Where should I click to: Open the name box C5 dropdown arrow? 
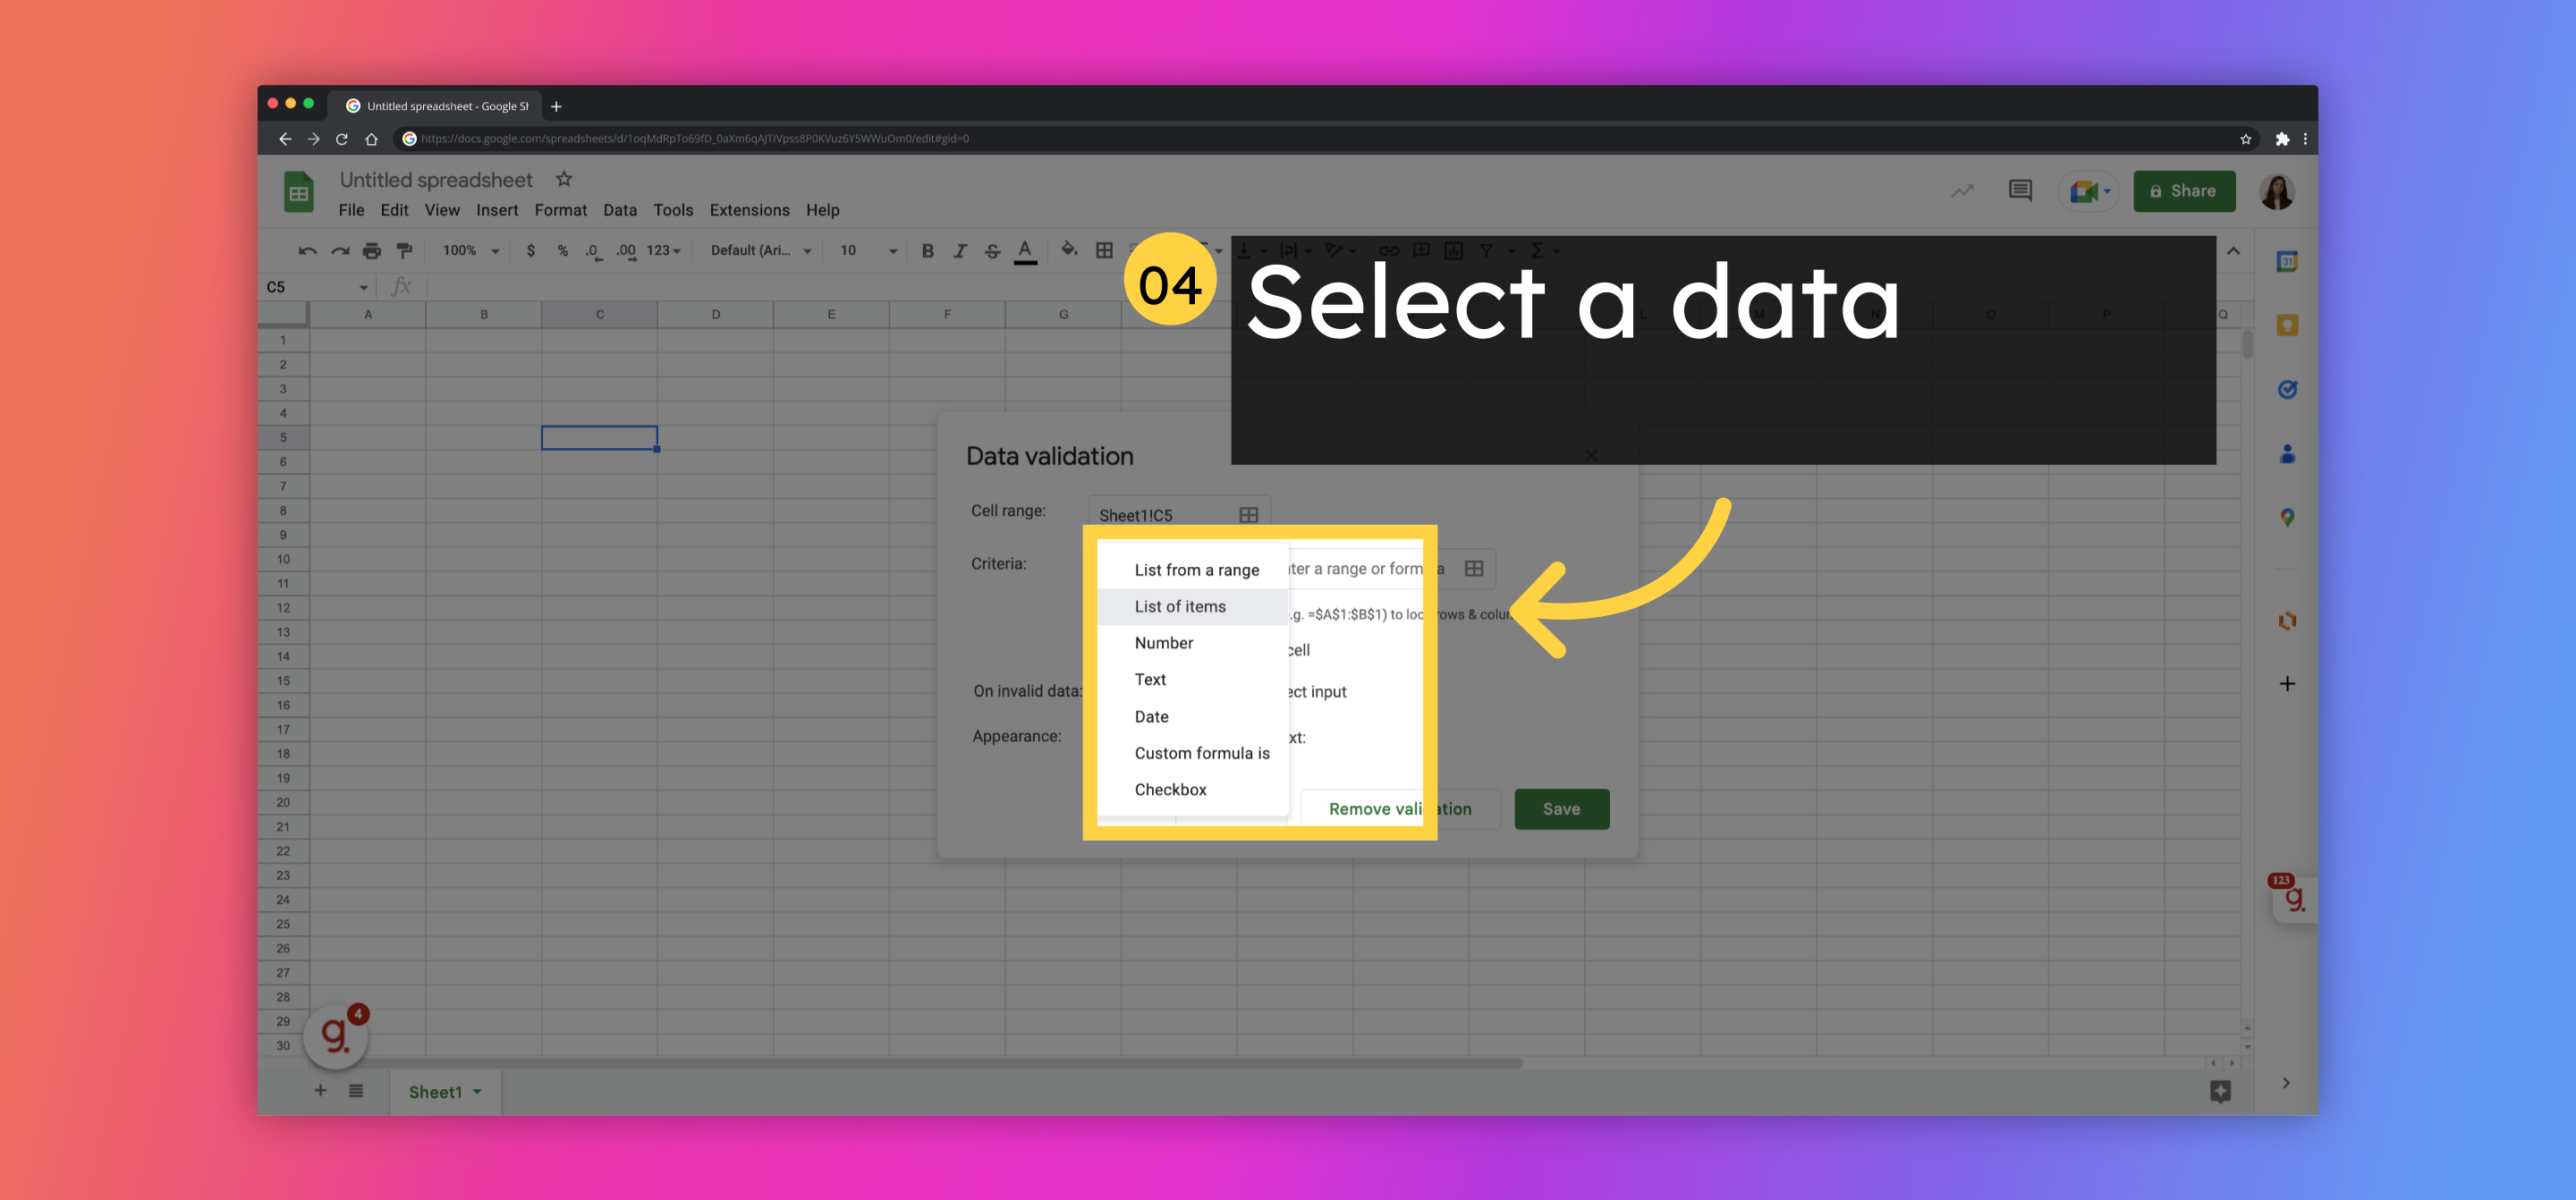pyautogui.click(x=363, y=288)
